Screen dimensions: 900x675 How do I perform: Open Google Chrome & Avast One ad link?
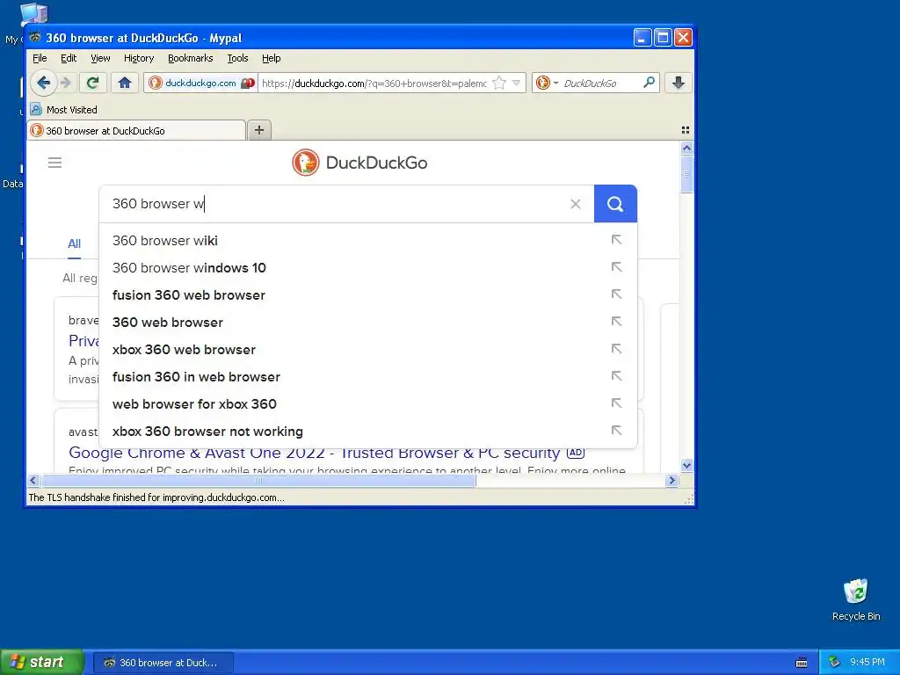pos(314,453)
